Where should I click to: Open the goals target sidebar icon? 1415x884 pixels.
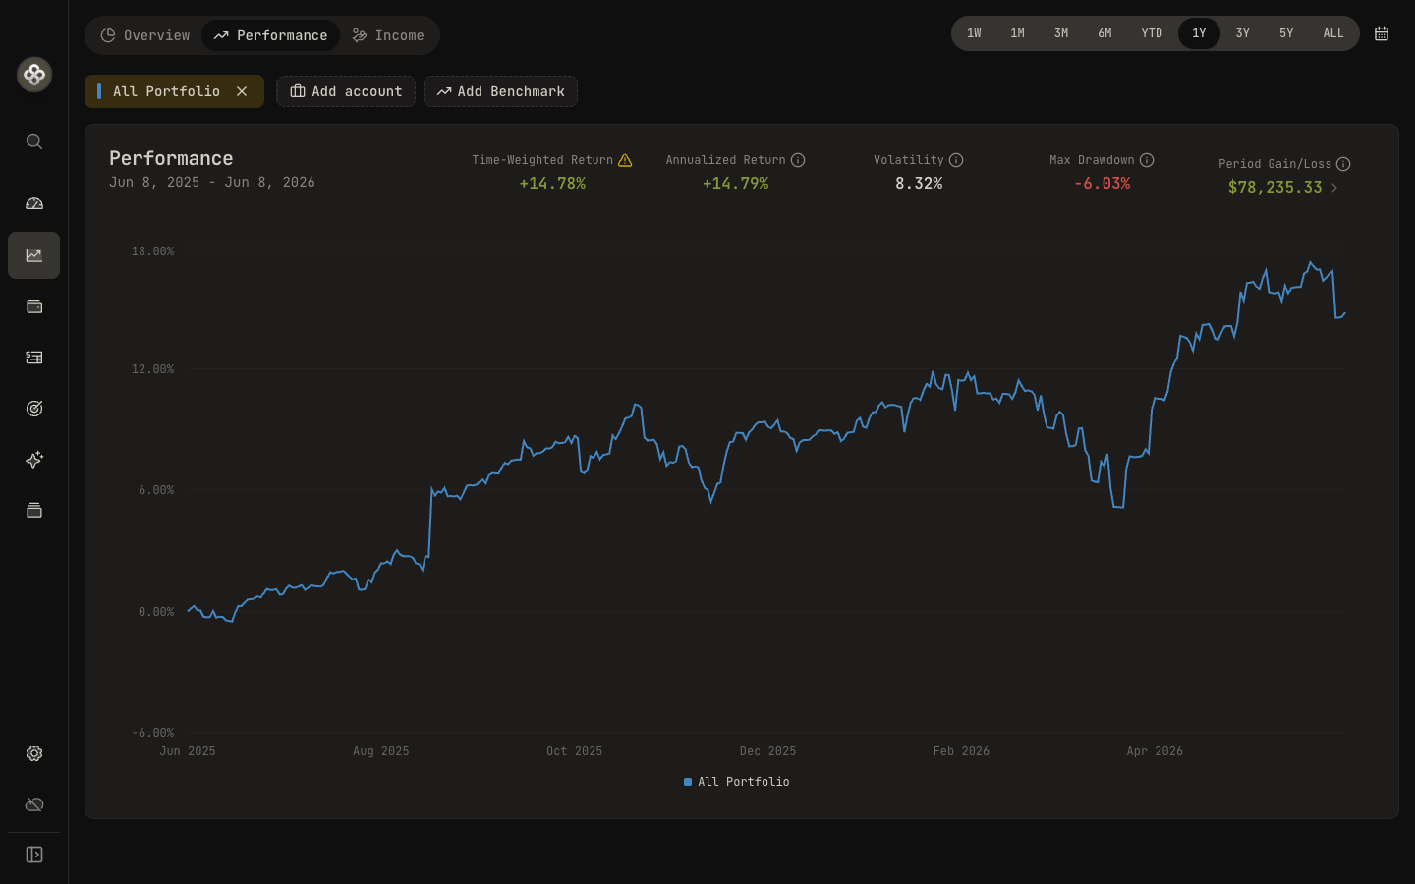[x=34, y=409]
